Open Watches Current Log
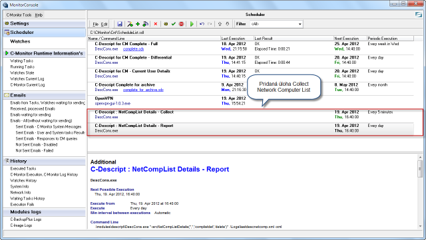 pyautogui.click(x=27, y=78)
